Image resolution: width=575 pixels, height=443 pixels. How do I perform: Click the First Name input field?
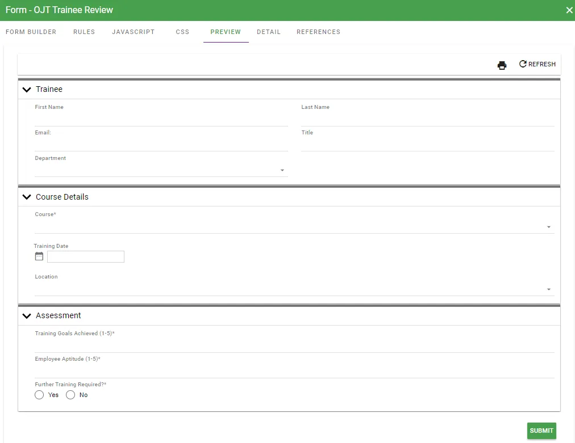[x=161, y=119]
